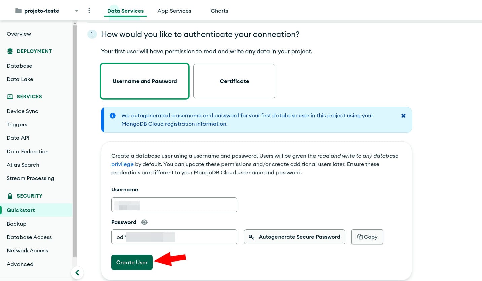Copy the generated password
Image resolution: width=482 pixels, height=281 pixels.
(x=367, y=237)
